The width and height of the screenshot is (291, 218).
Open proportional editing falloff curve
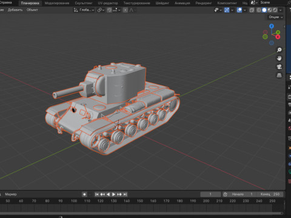pyautogui.click(x=132, y=10)
